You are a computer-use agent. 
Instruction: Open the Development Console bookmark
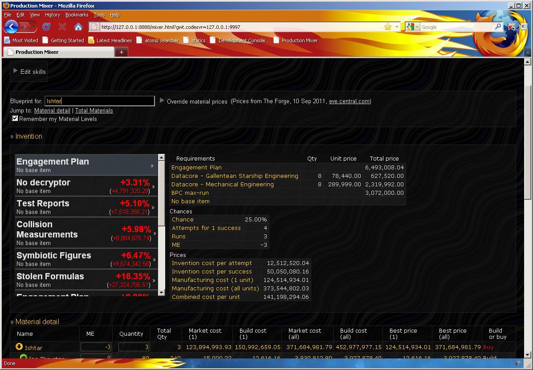tap(240, 40)
